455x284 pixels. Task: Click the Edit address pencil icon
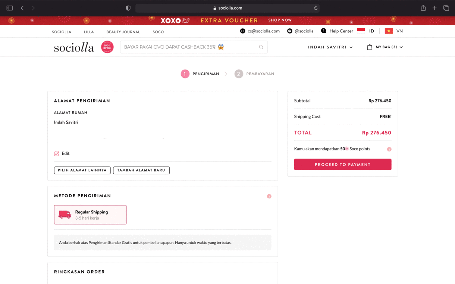(56, 153)
